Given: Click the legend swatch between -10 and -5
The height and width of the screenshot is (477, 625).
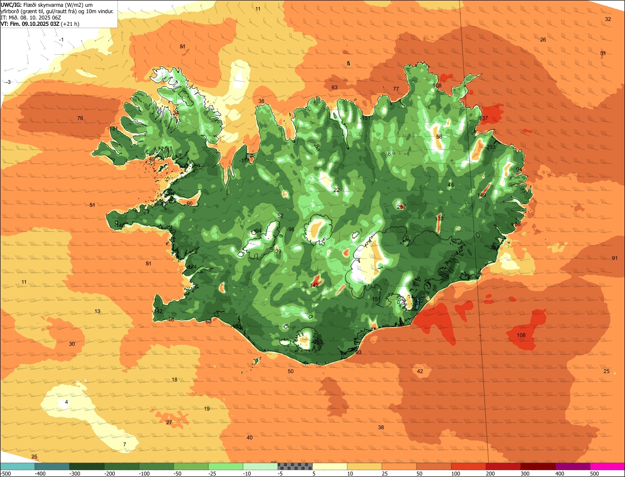Looking at the screenshot, I should (x=260, y=466).
